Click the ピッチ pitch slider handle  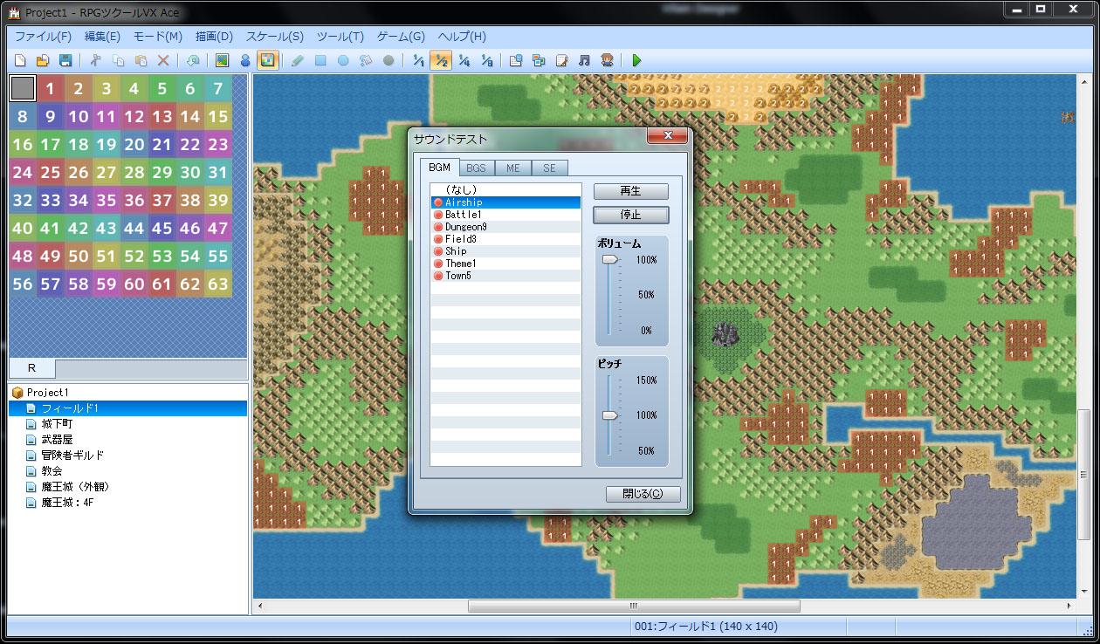609,415
